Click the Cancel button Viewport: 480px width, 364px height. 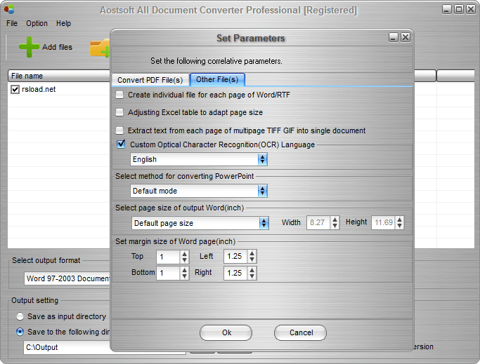pos(300,332)
